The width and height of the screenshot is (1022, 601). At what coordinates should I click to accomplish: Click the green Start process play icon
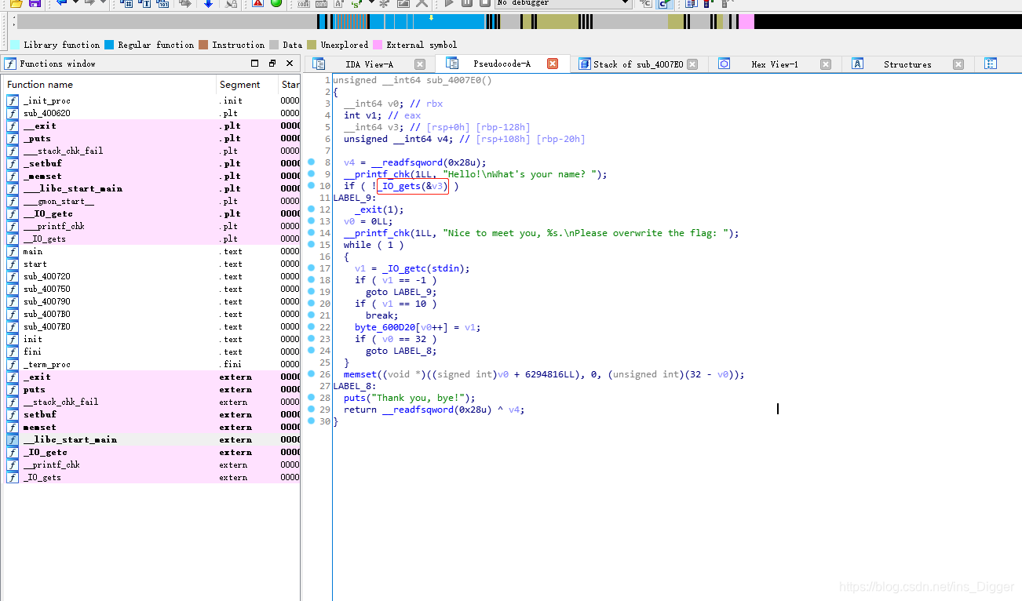tap(276, 3)
